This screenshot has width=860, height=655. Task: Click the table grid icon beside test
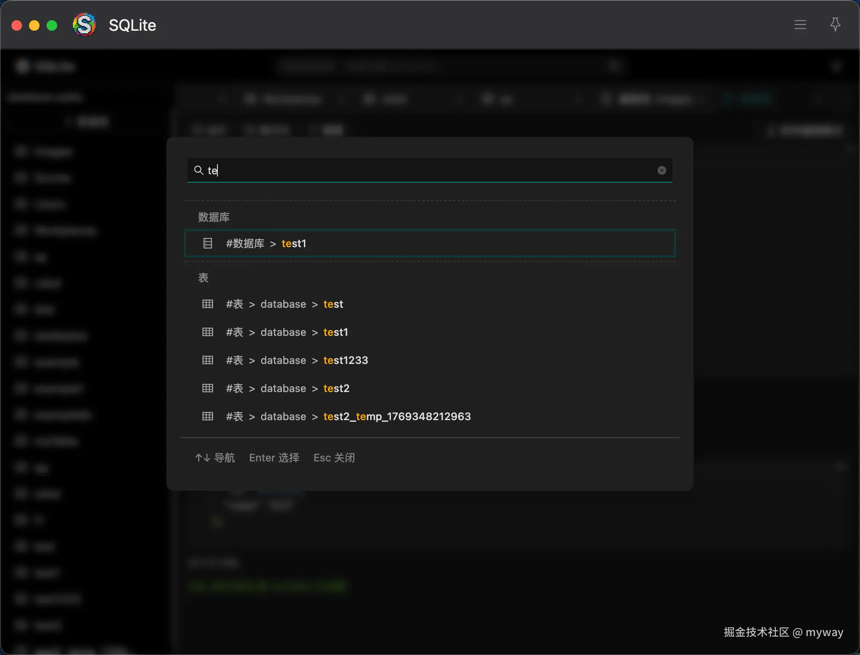point(208,304)
